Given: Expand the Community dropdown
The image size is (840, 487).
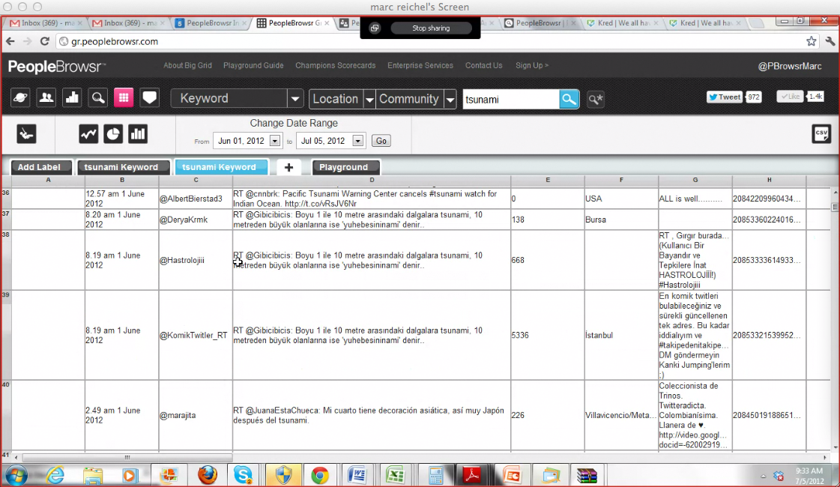Looking at the screenshot, I should click(450, 99).
